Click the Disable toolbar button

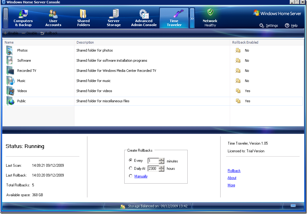[x=29, y=33]
